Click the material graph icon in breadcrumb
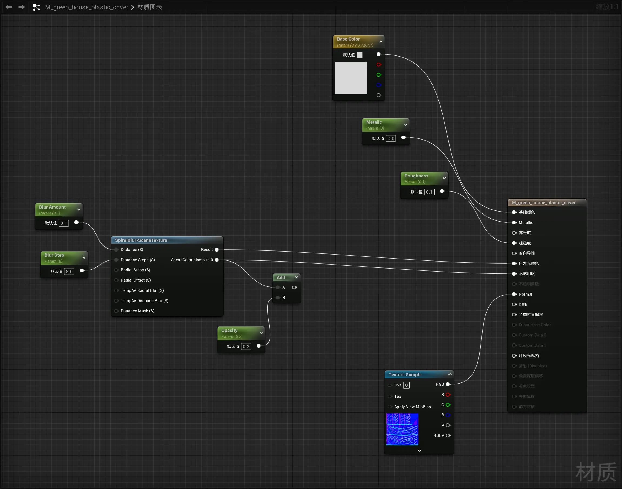The image size is (622, 489). [36, 7]
